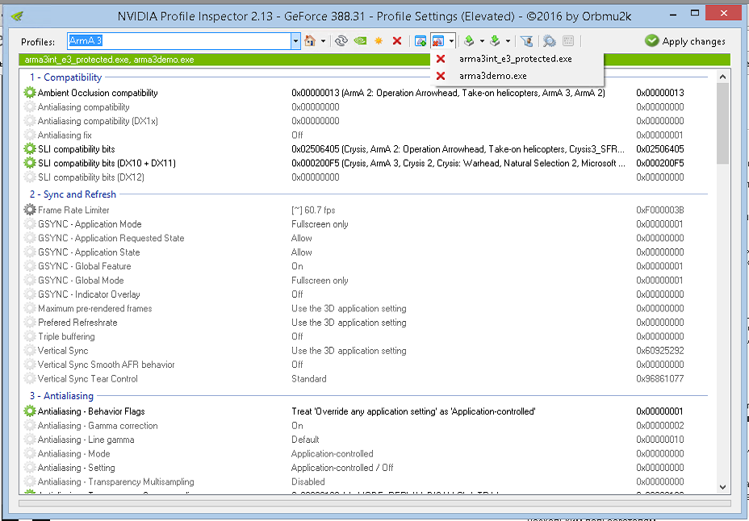Click the gear icon of Vertical Sync

pos(30,351)
